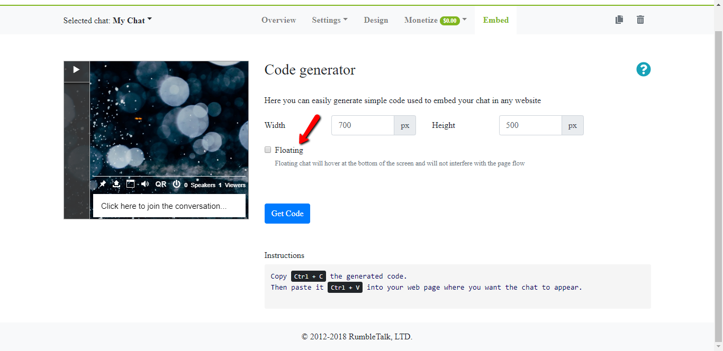This screenshot has width=723, height=351.
Task: Click the pin icon in chat toolbar
Action: click(x=103, y=184)
